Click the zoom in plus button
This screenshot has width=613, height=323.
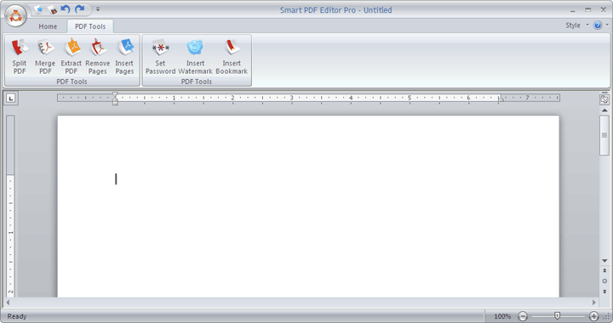[x=593, y=316]
